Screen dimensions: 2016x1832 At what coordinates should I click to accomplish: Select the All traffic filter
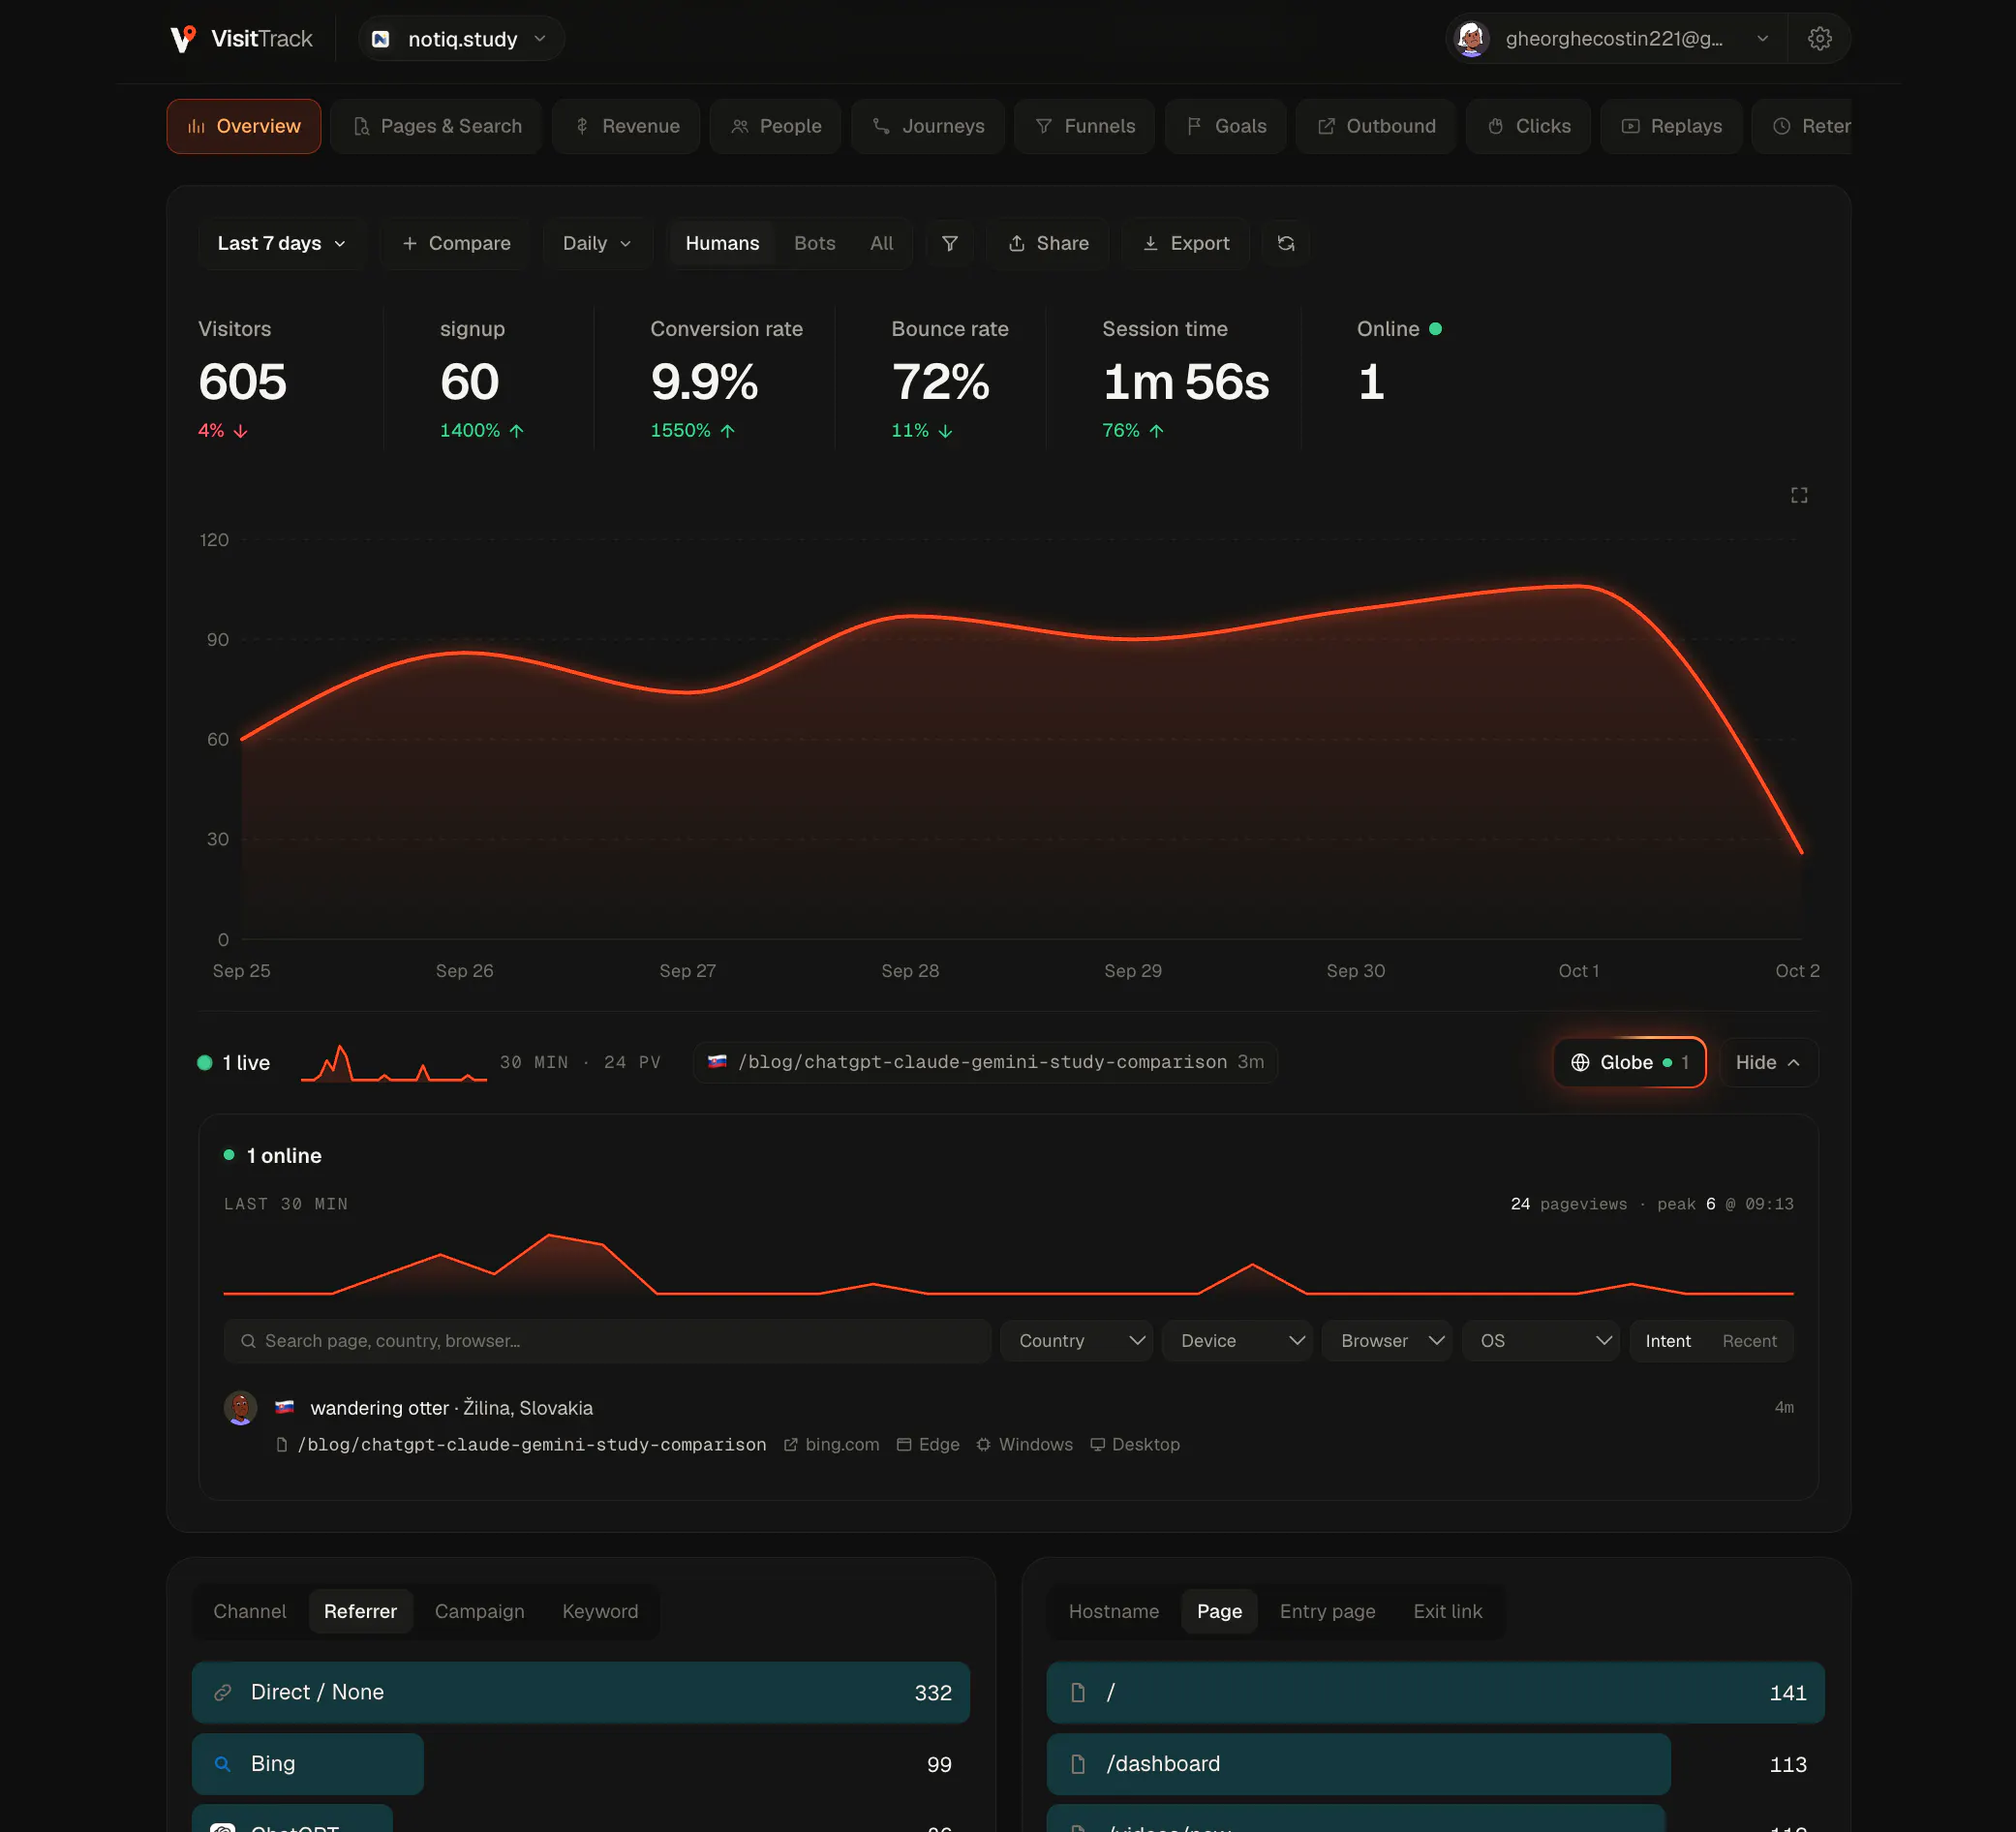click(x=881, y=243)
